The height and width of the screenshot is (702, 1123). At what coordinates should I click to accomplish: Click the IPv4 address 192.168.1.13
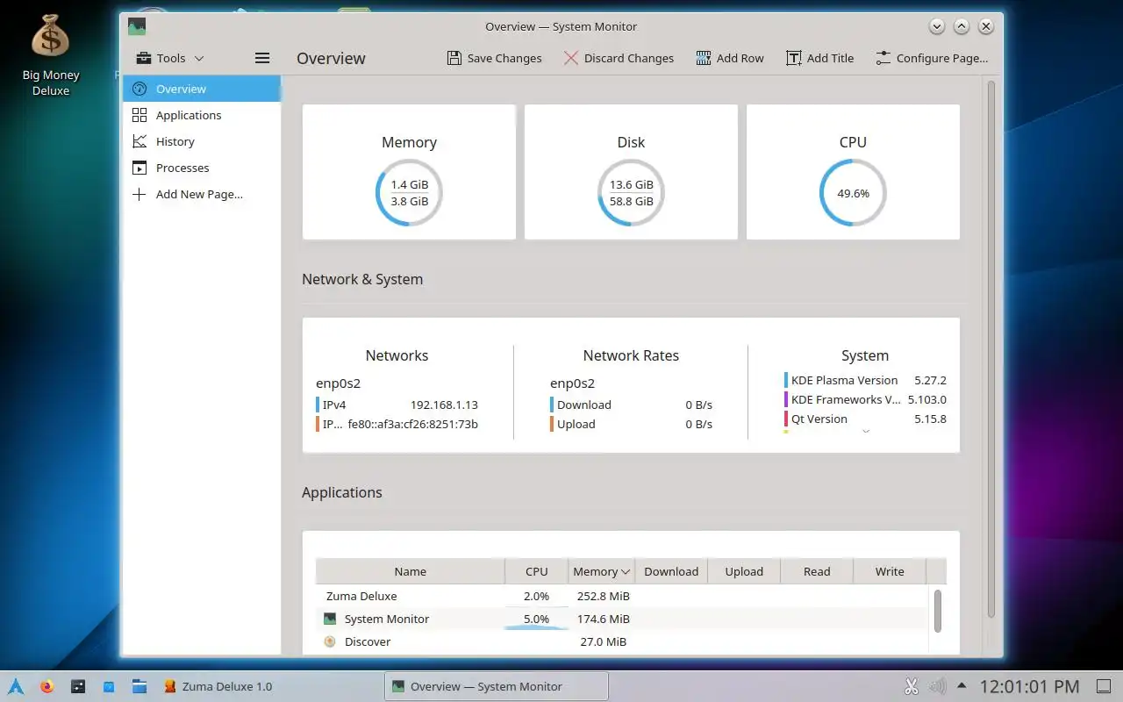tap(444, 405)
